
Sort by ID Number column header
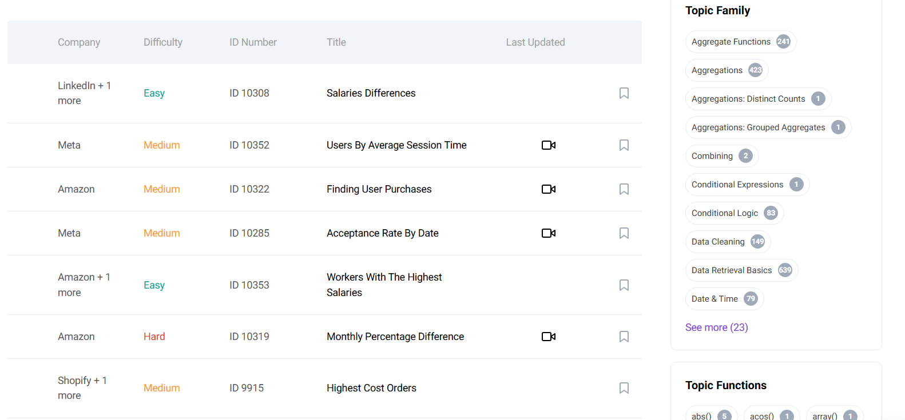253,42
